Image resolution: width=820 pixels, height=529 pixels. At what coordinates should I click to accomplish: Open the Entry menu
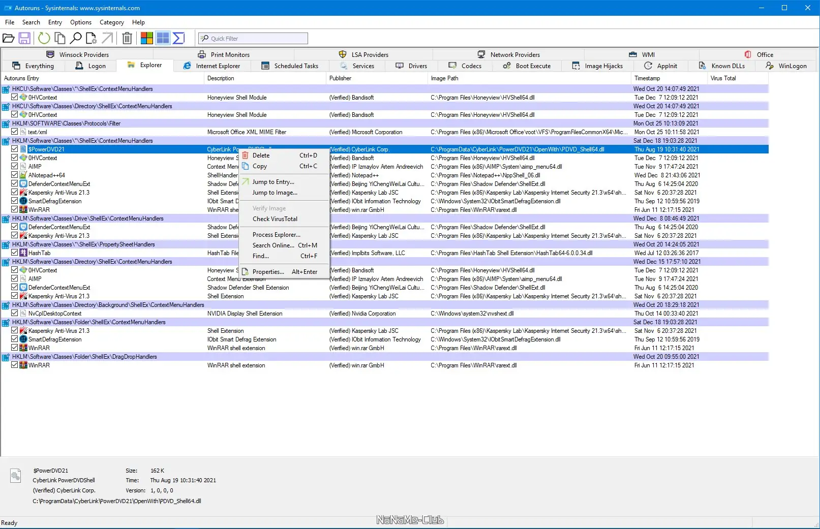55,22
